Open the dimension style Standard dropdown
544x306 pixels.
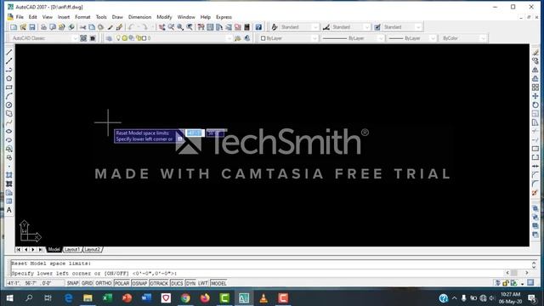click(366, 27)
